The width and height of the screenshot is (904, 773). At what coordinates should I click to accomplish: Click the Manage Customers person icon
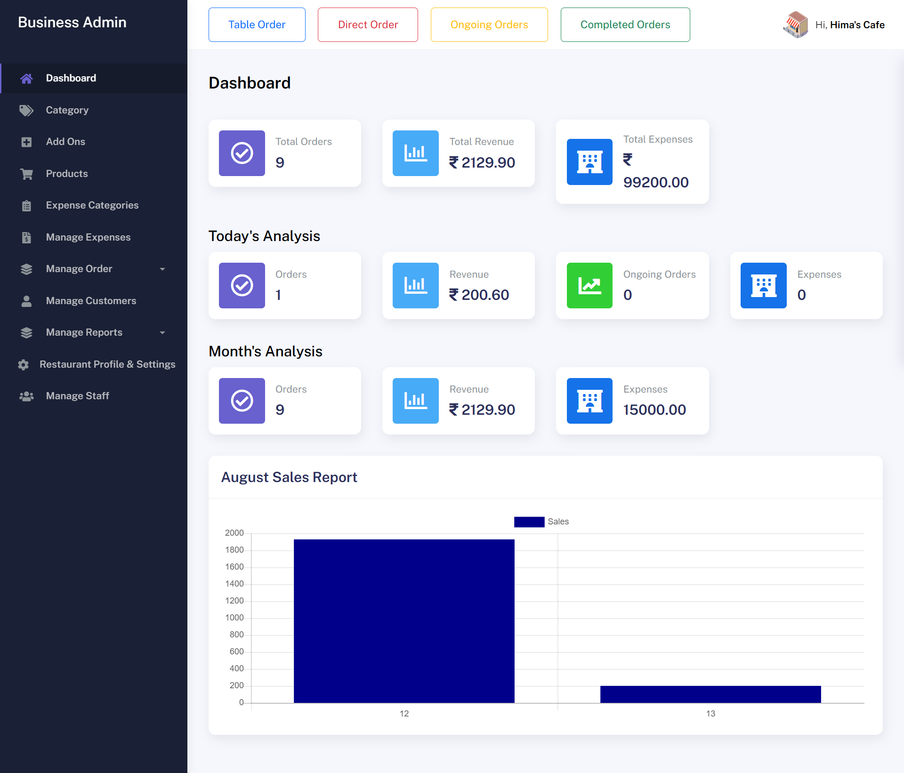tap(26, 301)
